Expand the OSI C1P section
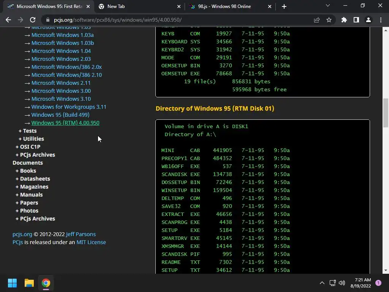Viewport: 389px width, 292px height. (x=28, y=147)
